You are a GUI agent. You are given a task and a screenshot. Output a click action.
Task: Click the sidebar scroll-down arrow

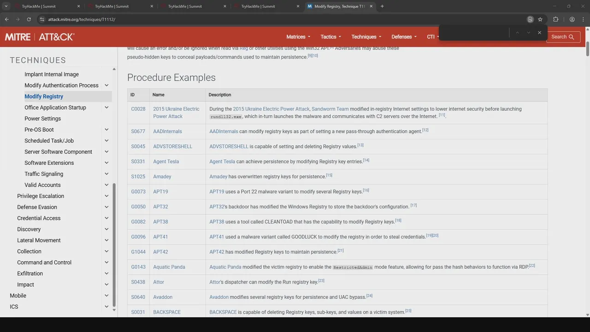(x=114, y=310)
